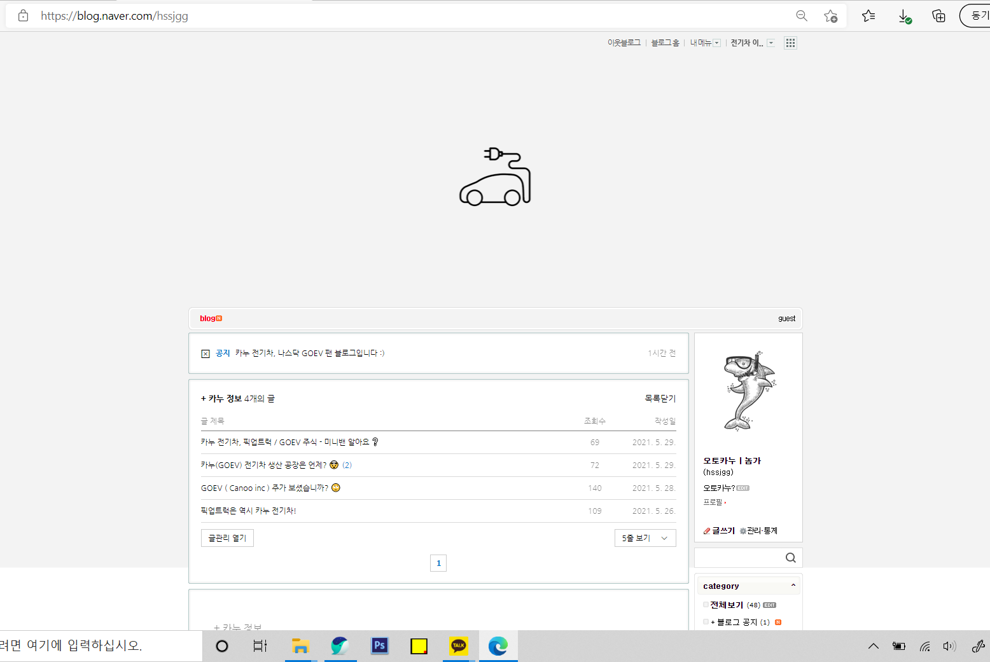Click the network Wi-Fi tray icon
Image resolution: width=990 pixels, height=662 pixels.
tap(925, 646)
